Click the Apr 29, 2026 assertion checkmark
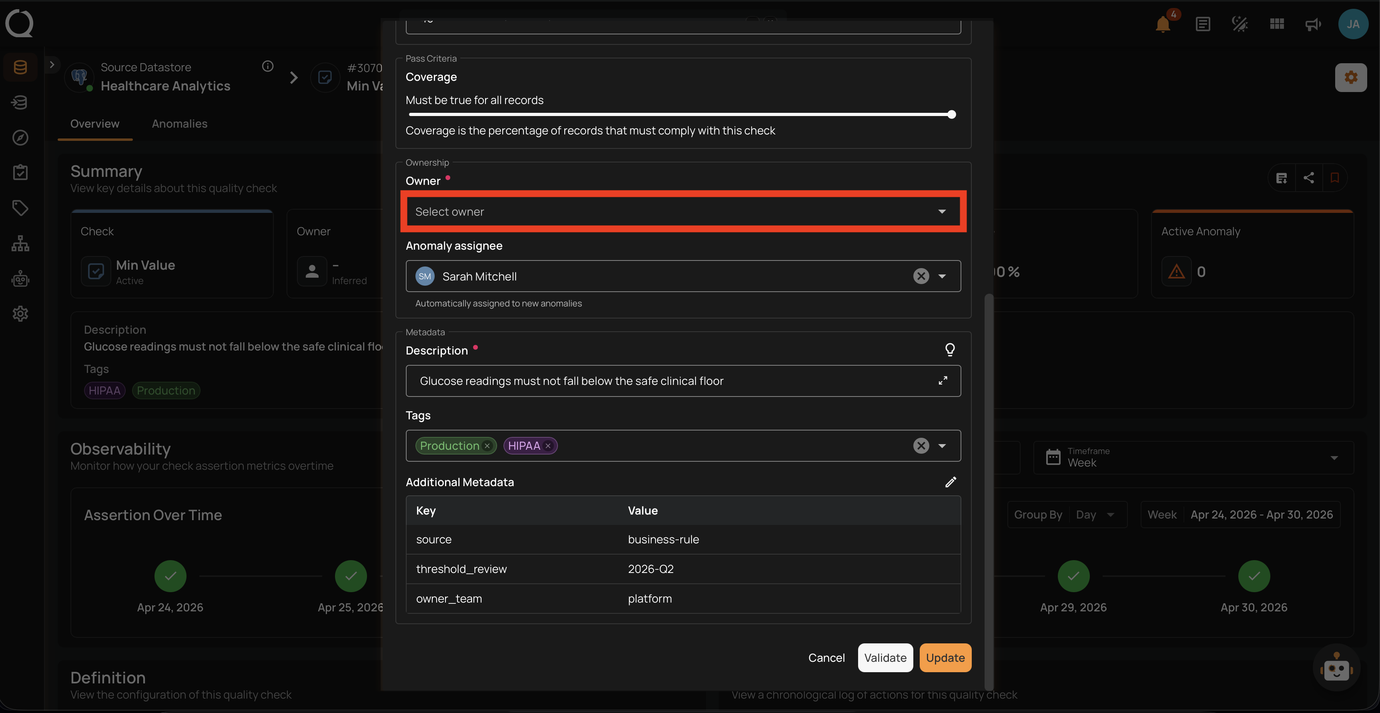This screenshot has height=713, width=1380. 1073,576
